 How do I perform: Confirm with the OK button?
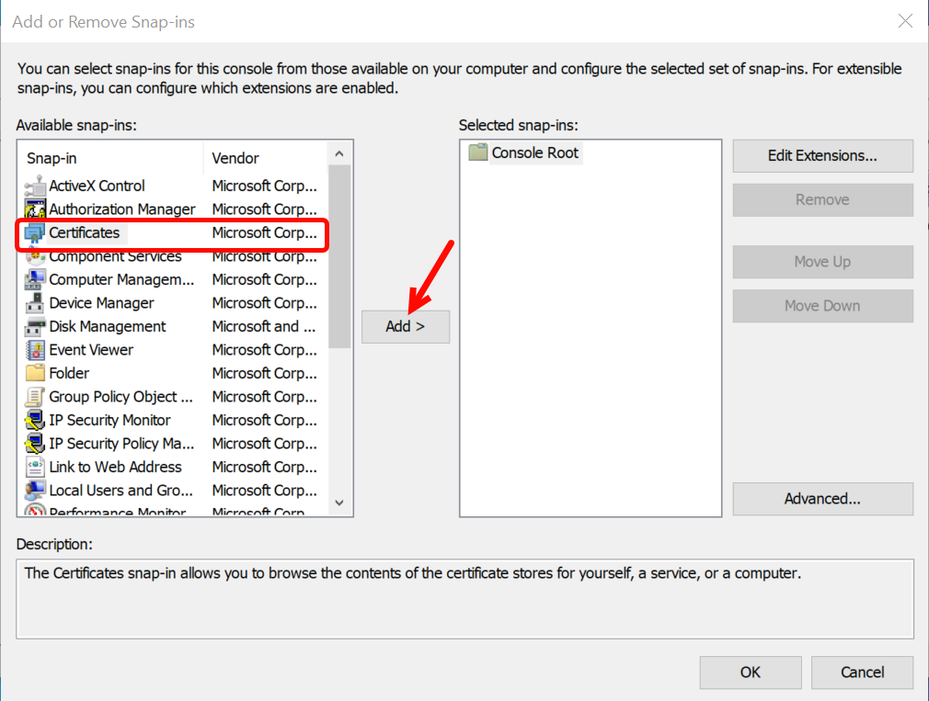750,673
